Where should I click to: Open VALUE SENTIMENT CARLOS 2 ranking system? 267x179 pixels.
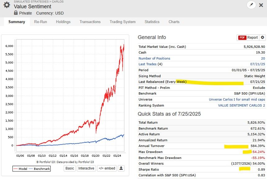pos(242,105)
